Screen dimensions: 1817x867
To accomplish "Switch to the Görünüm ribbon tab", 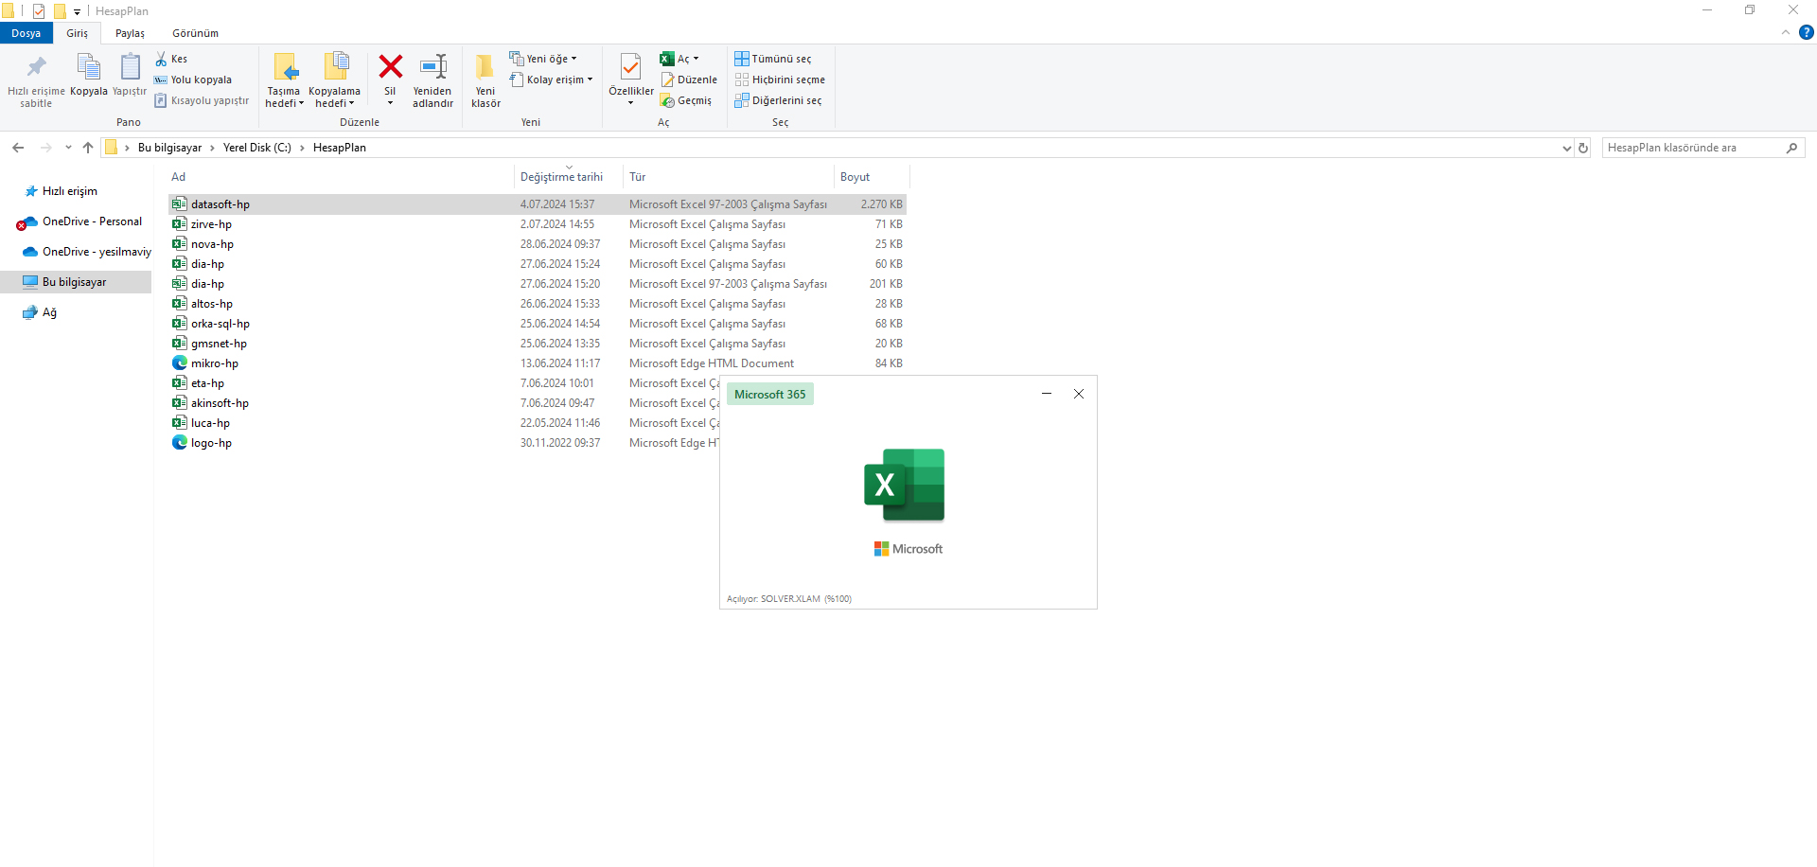I will coord(195,33).
